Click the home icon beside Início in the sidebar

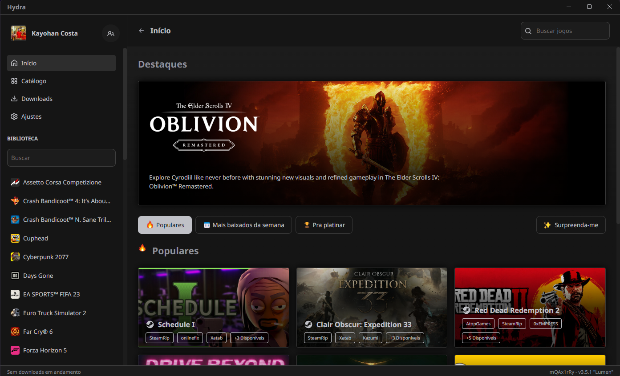click(x=14, y=63)
